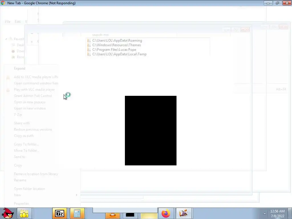The width and height of the screenshot is (292, 219).
Task: Choose Restore previous versions
Action: pos(33,129)
